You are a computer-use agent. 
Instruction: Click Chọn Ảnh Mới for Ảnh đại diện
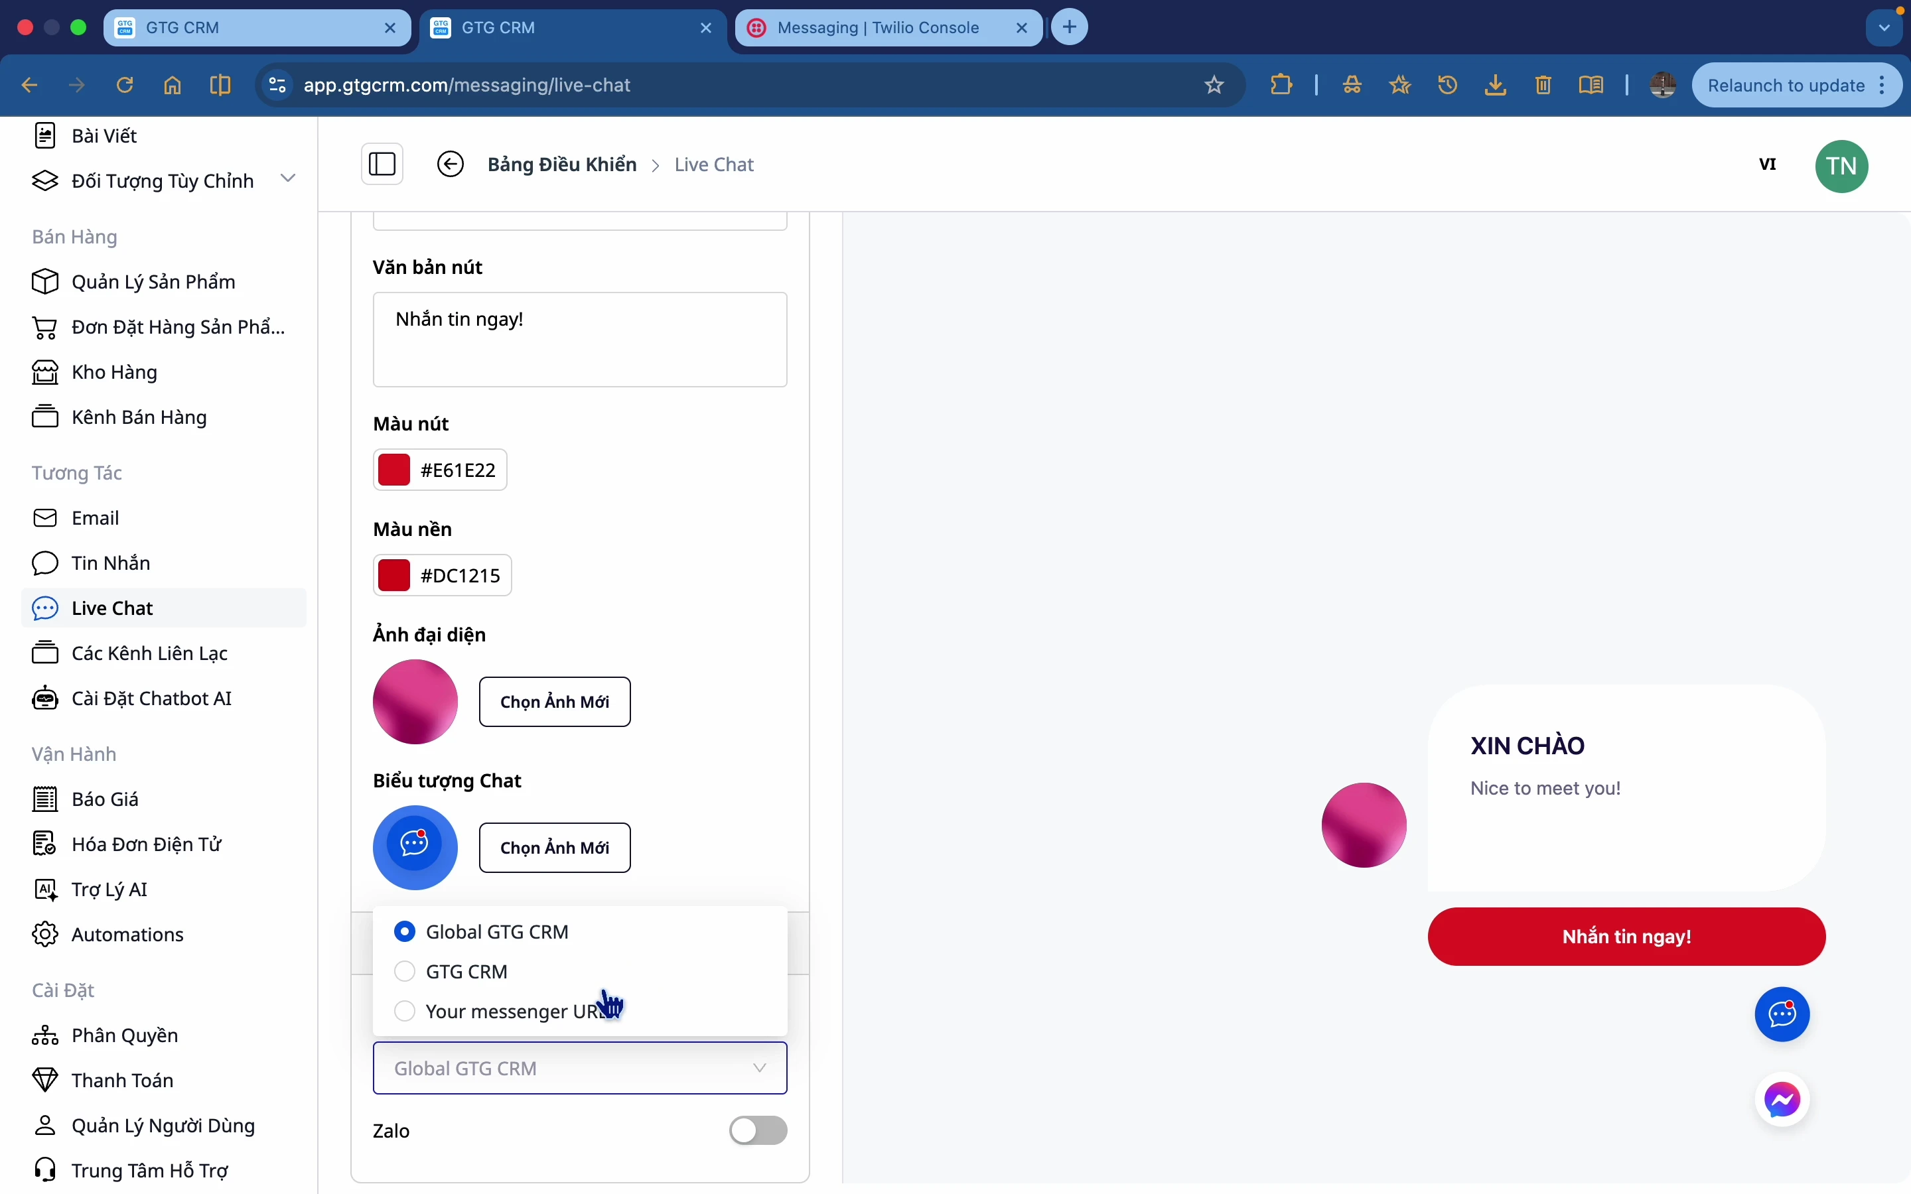554,701
